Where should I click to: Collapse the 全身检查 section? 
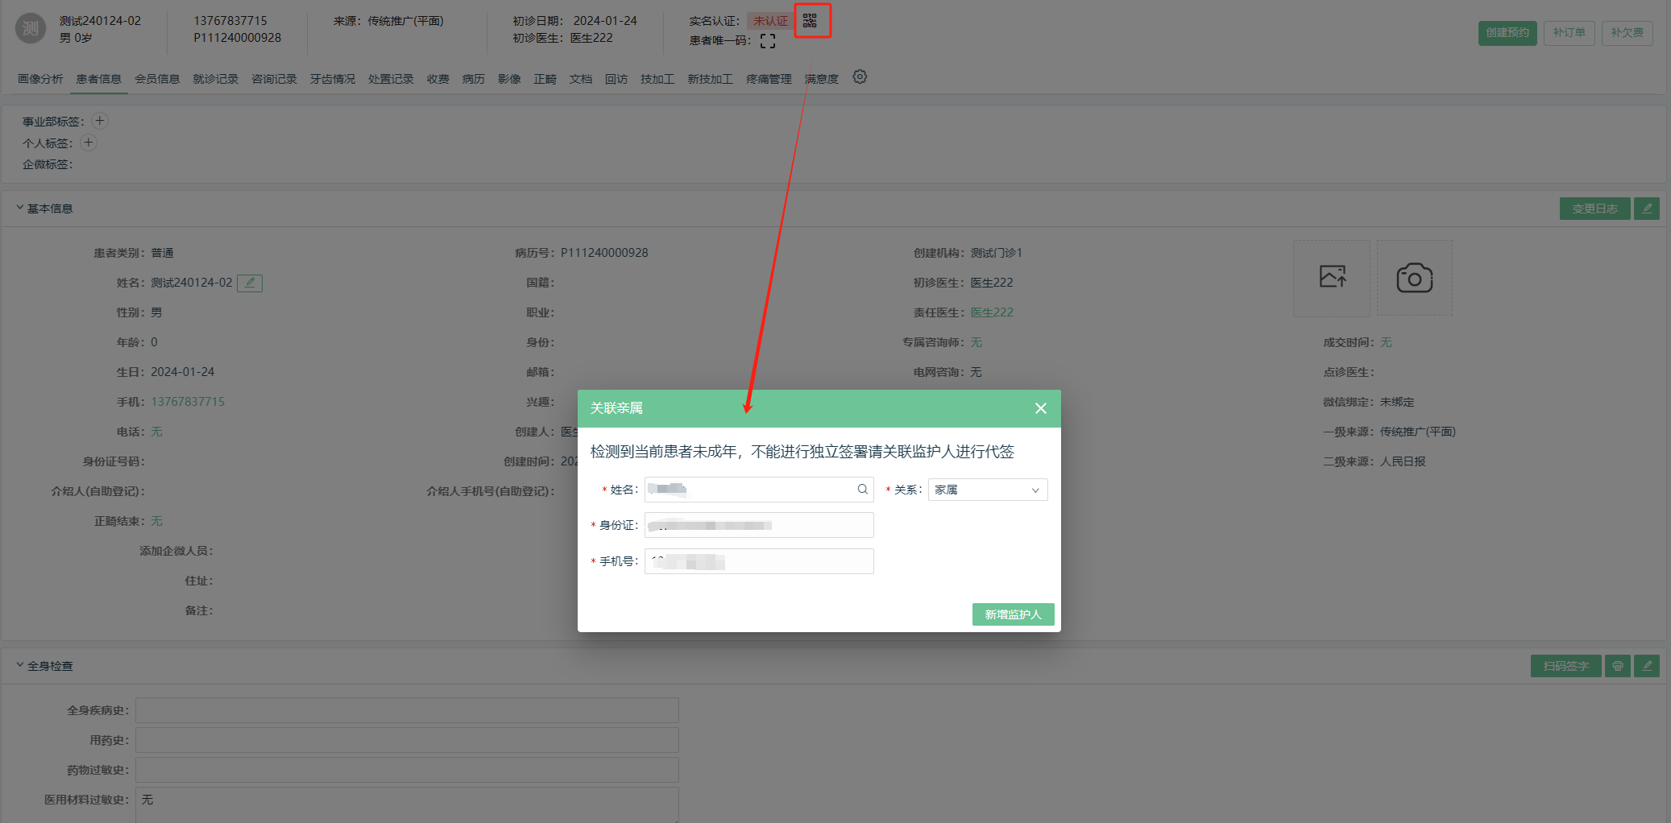20,665
